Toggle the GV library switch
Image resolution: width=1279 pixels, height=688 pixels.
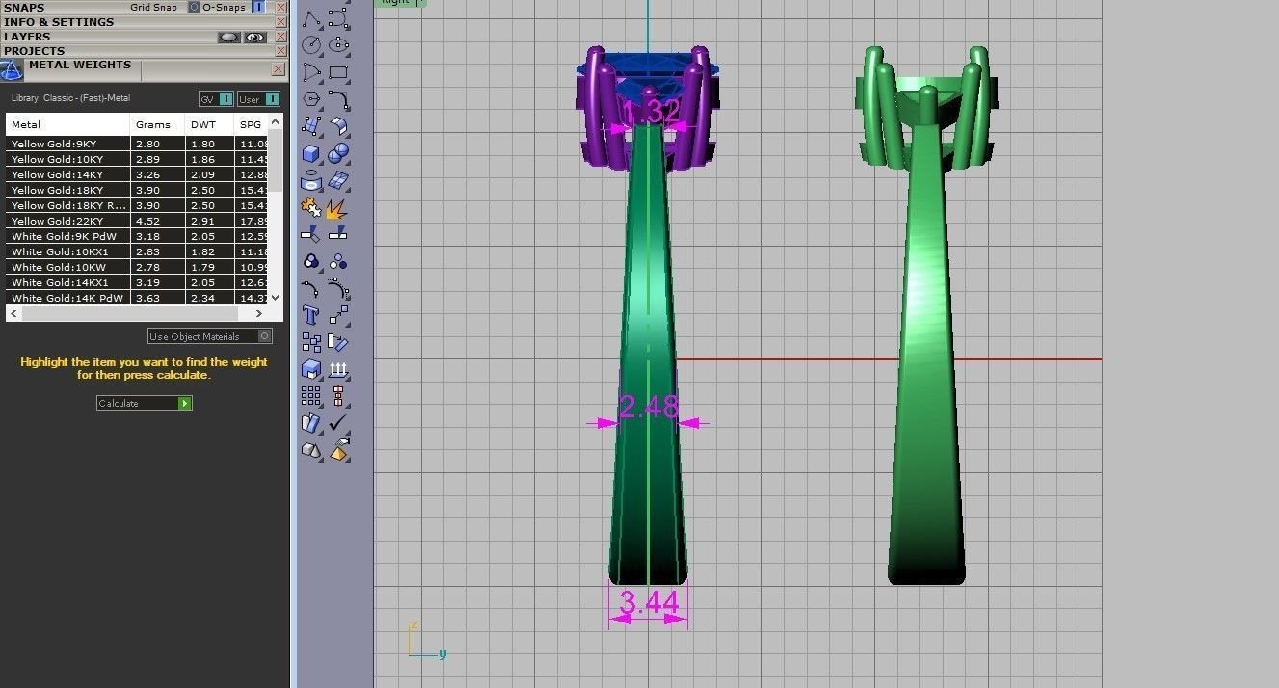coord(217,98)
